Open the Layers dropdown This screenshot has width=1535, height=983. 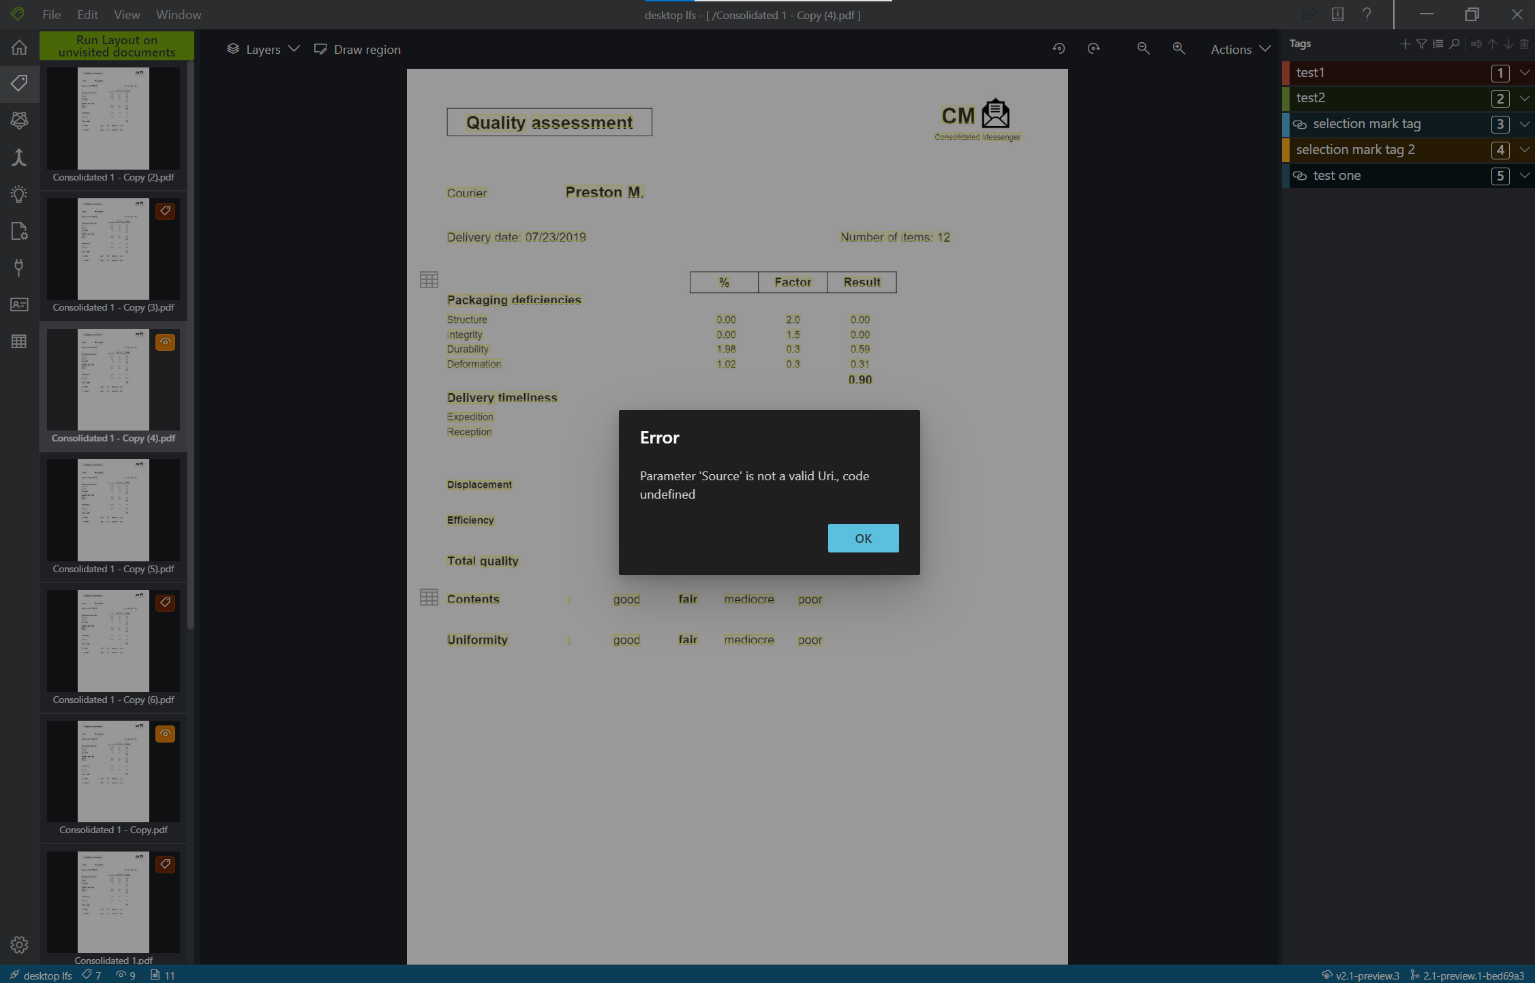point(262,49)
